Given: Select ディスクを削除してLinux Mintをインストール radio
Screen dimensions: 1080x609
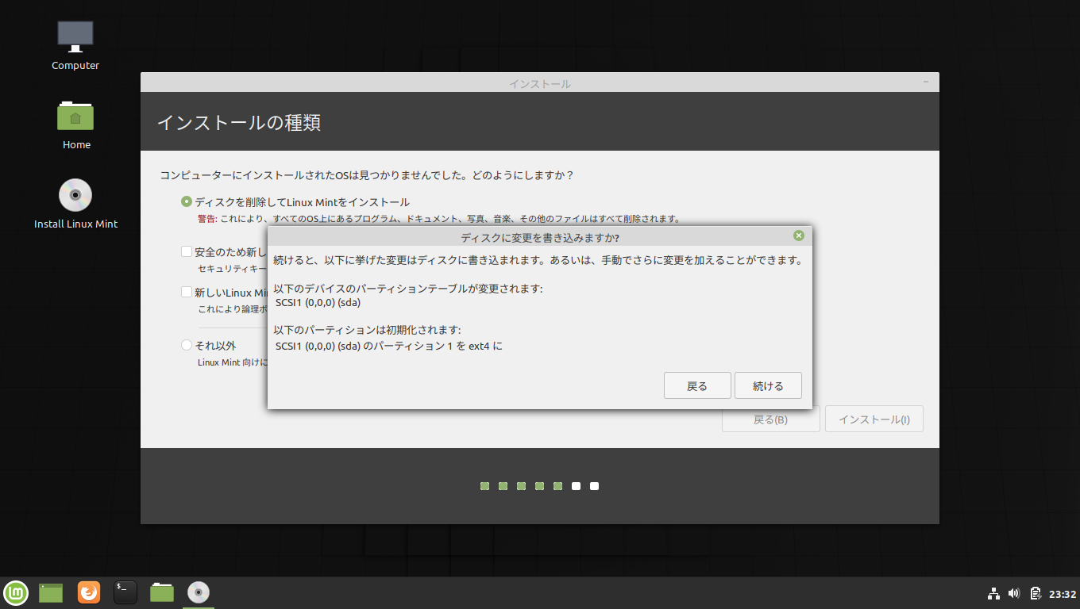Looking at the screenshot, I should coord(187,202).
